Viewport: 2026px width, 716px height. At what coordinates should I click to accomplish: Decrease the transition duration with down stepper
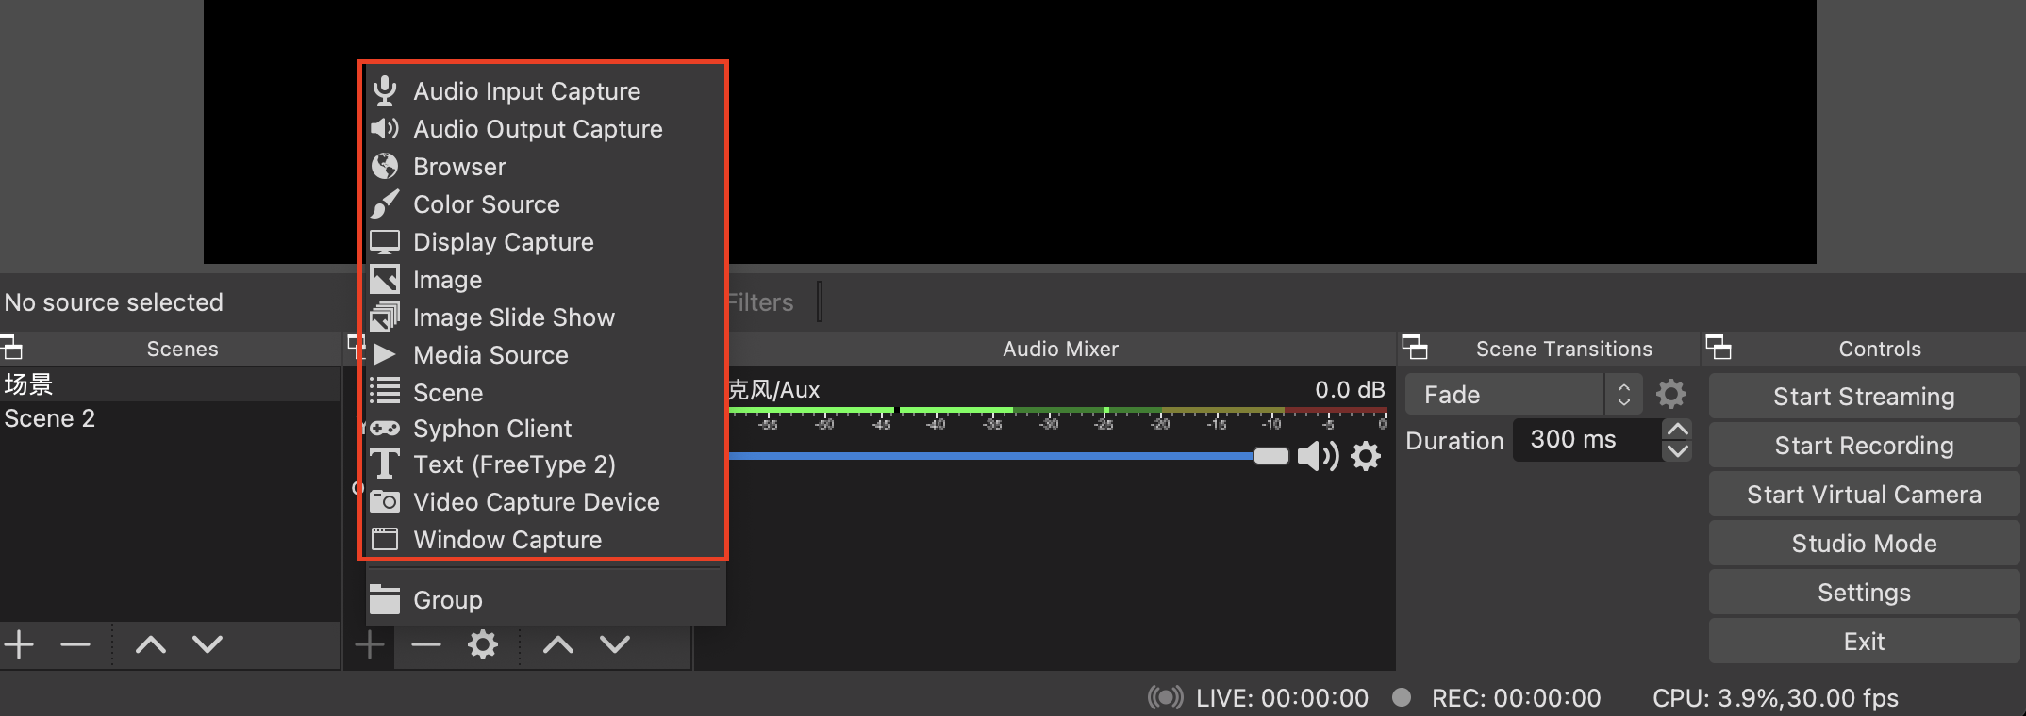1677,451
